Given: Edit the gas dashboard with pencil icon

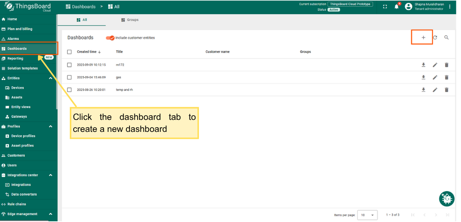Looking at the screenshot, I should point(435,77).
